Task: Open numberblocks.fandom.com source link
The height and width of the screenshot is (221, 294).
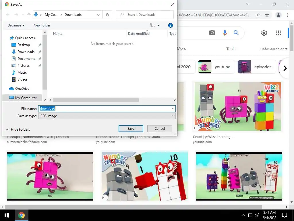Action: pyautogui.click(x=27, y=142)
